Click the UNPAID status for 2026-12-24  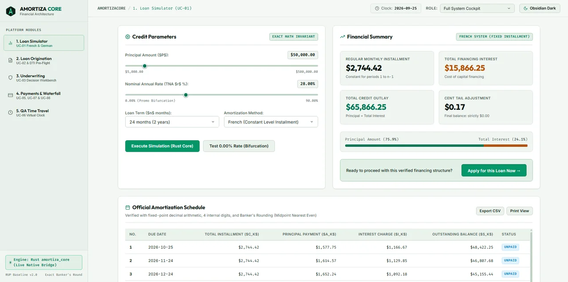(x=510, y=274)
